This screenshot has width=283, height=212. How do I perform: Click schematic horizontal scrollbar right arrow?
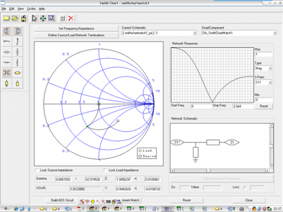click(x=267, y=171)
